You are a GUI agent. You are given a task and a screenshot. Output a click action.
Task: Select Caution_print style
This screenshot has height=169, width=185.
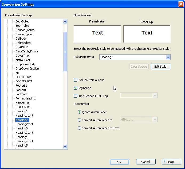pyautogui.click(x=24, y=34)
